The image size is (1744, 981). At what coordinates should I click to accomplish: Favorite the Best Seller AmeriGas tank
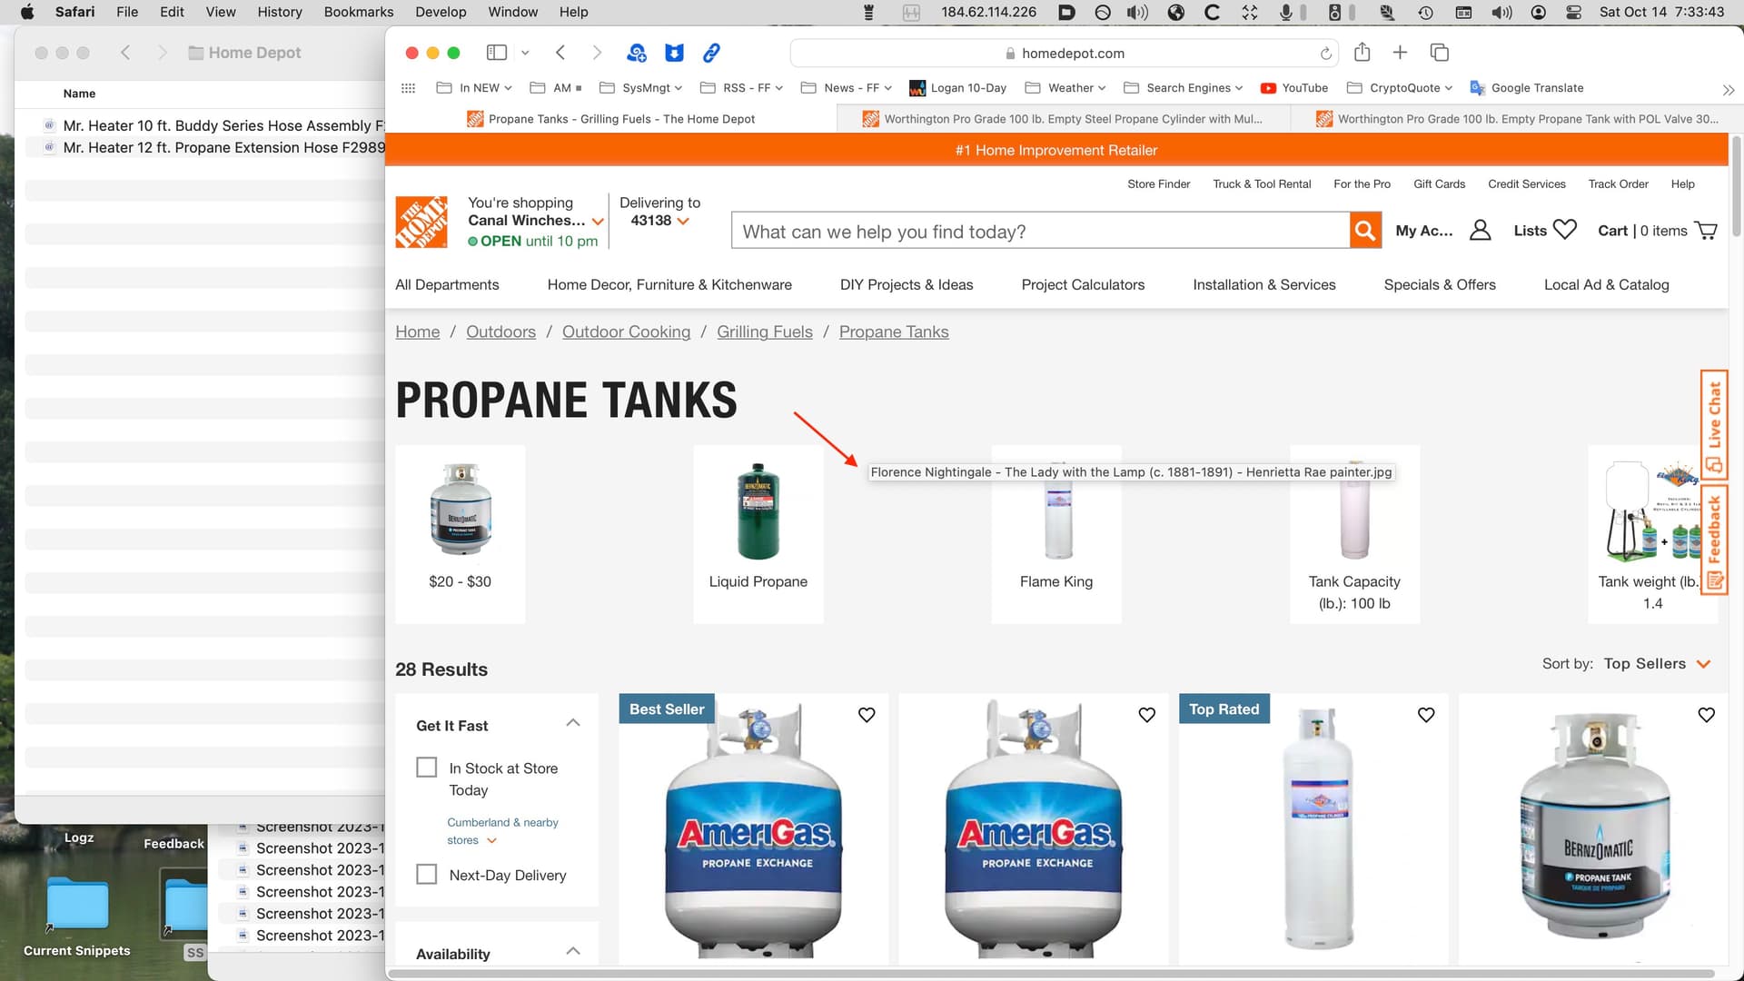coord(867,716)
